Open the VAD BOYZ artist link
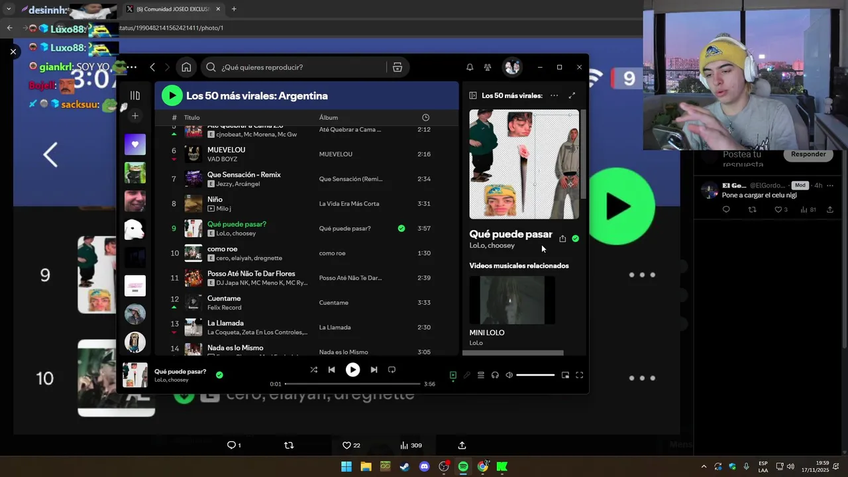The width and height of the screenshot is (848, 477). [222, 159]
